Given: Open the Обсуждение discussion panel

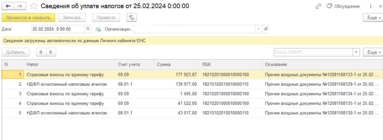Looking at the screenshot, I should 343,6.
